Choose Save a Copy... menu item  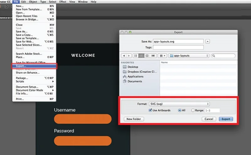click(x=34, y=35)
